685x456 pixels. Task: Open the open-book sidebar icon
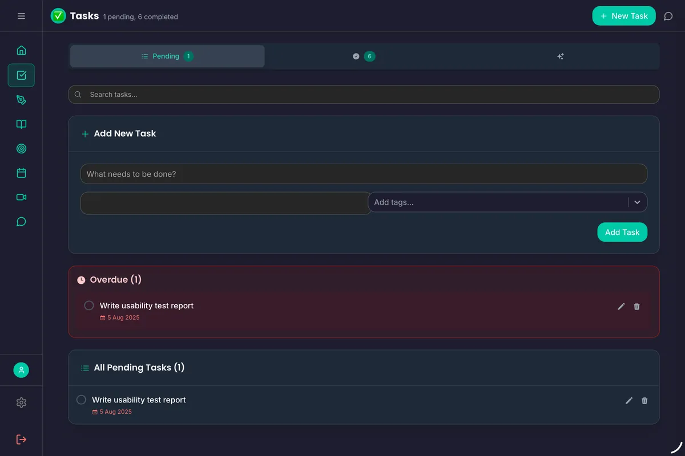[21, 124]
